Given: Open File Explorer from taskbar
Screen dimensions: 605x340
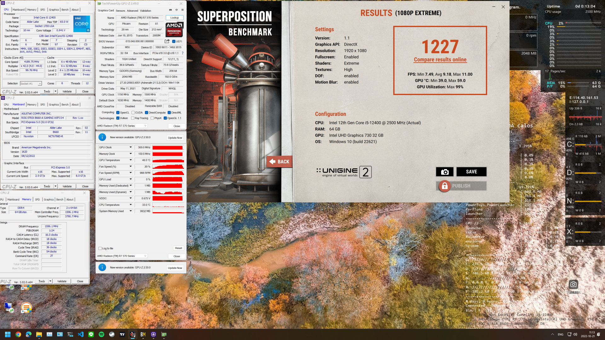Looking at the screenshot, I should [39, 334].
